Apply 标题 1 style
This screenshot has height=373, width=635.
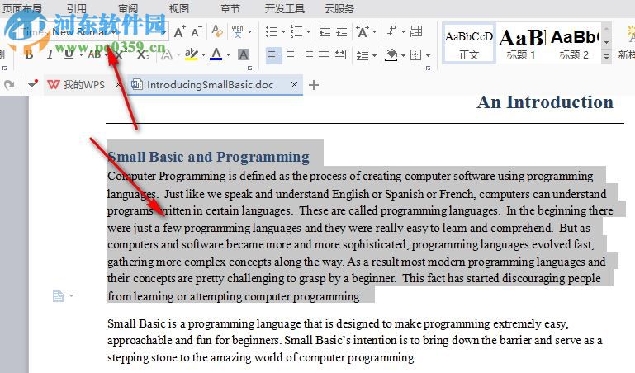(522, 44)
